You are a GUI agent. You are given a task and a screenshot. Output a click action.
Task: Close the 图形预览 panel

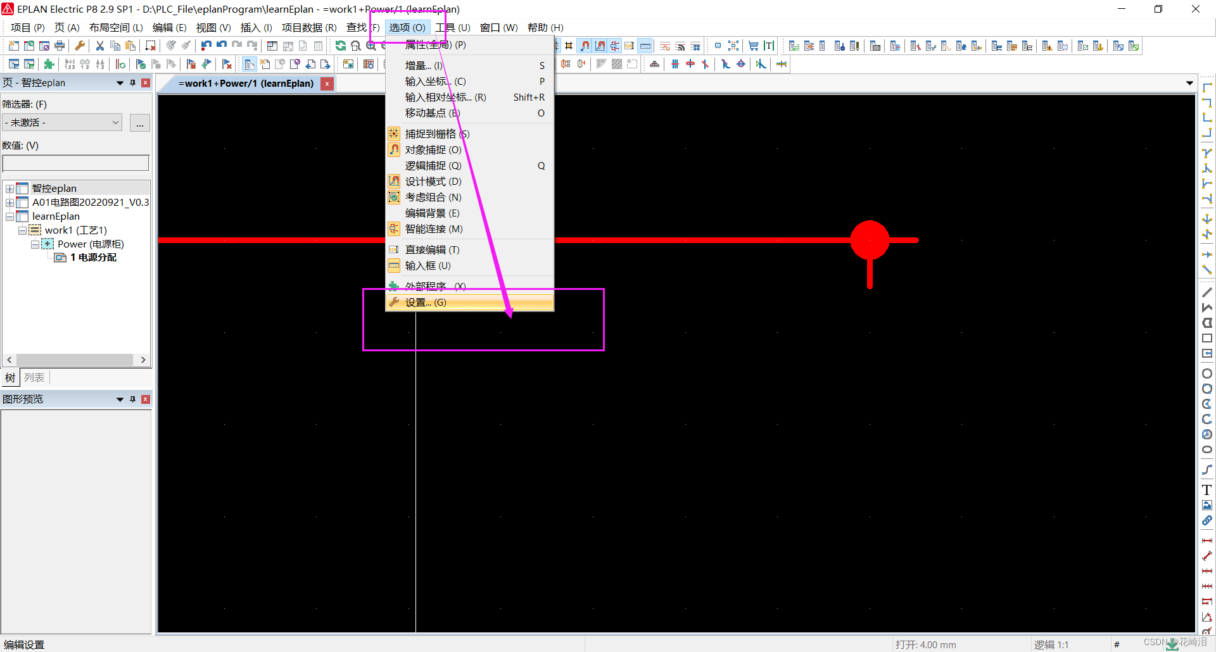coord(146,399)
